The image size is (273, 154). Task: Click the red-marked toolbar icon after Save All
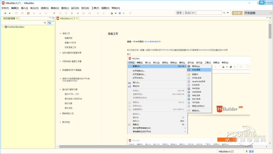28,13
